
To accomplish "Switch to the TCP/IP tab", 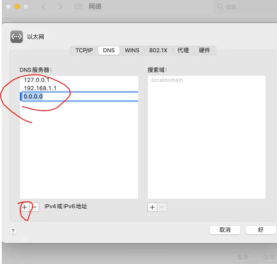I will coord(84,51).
